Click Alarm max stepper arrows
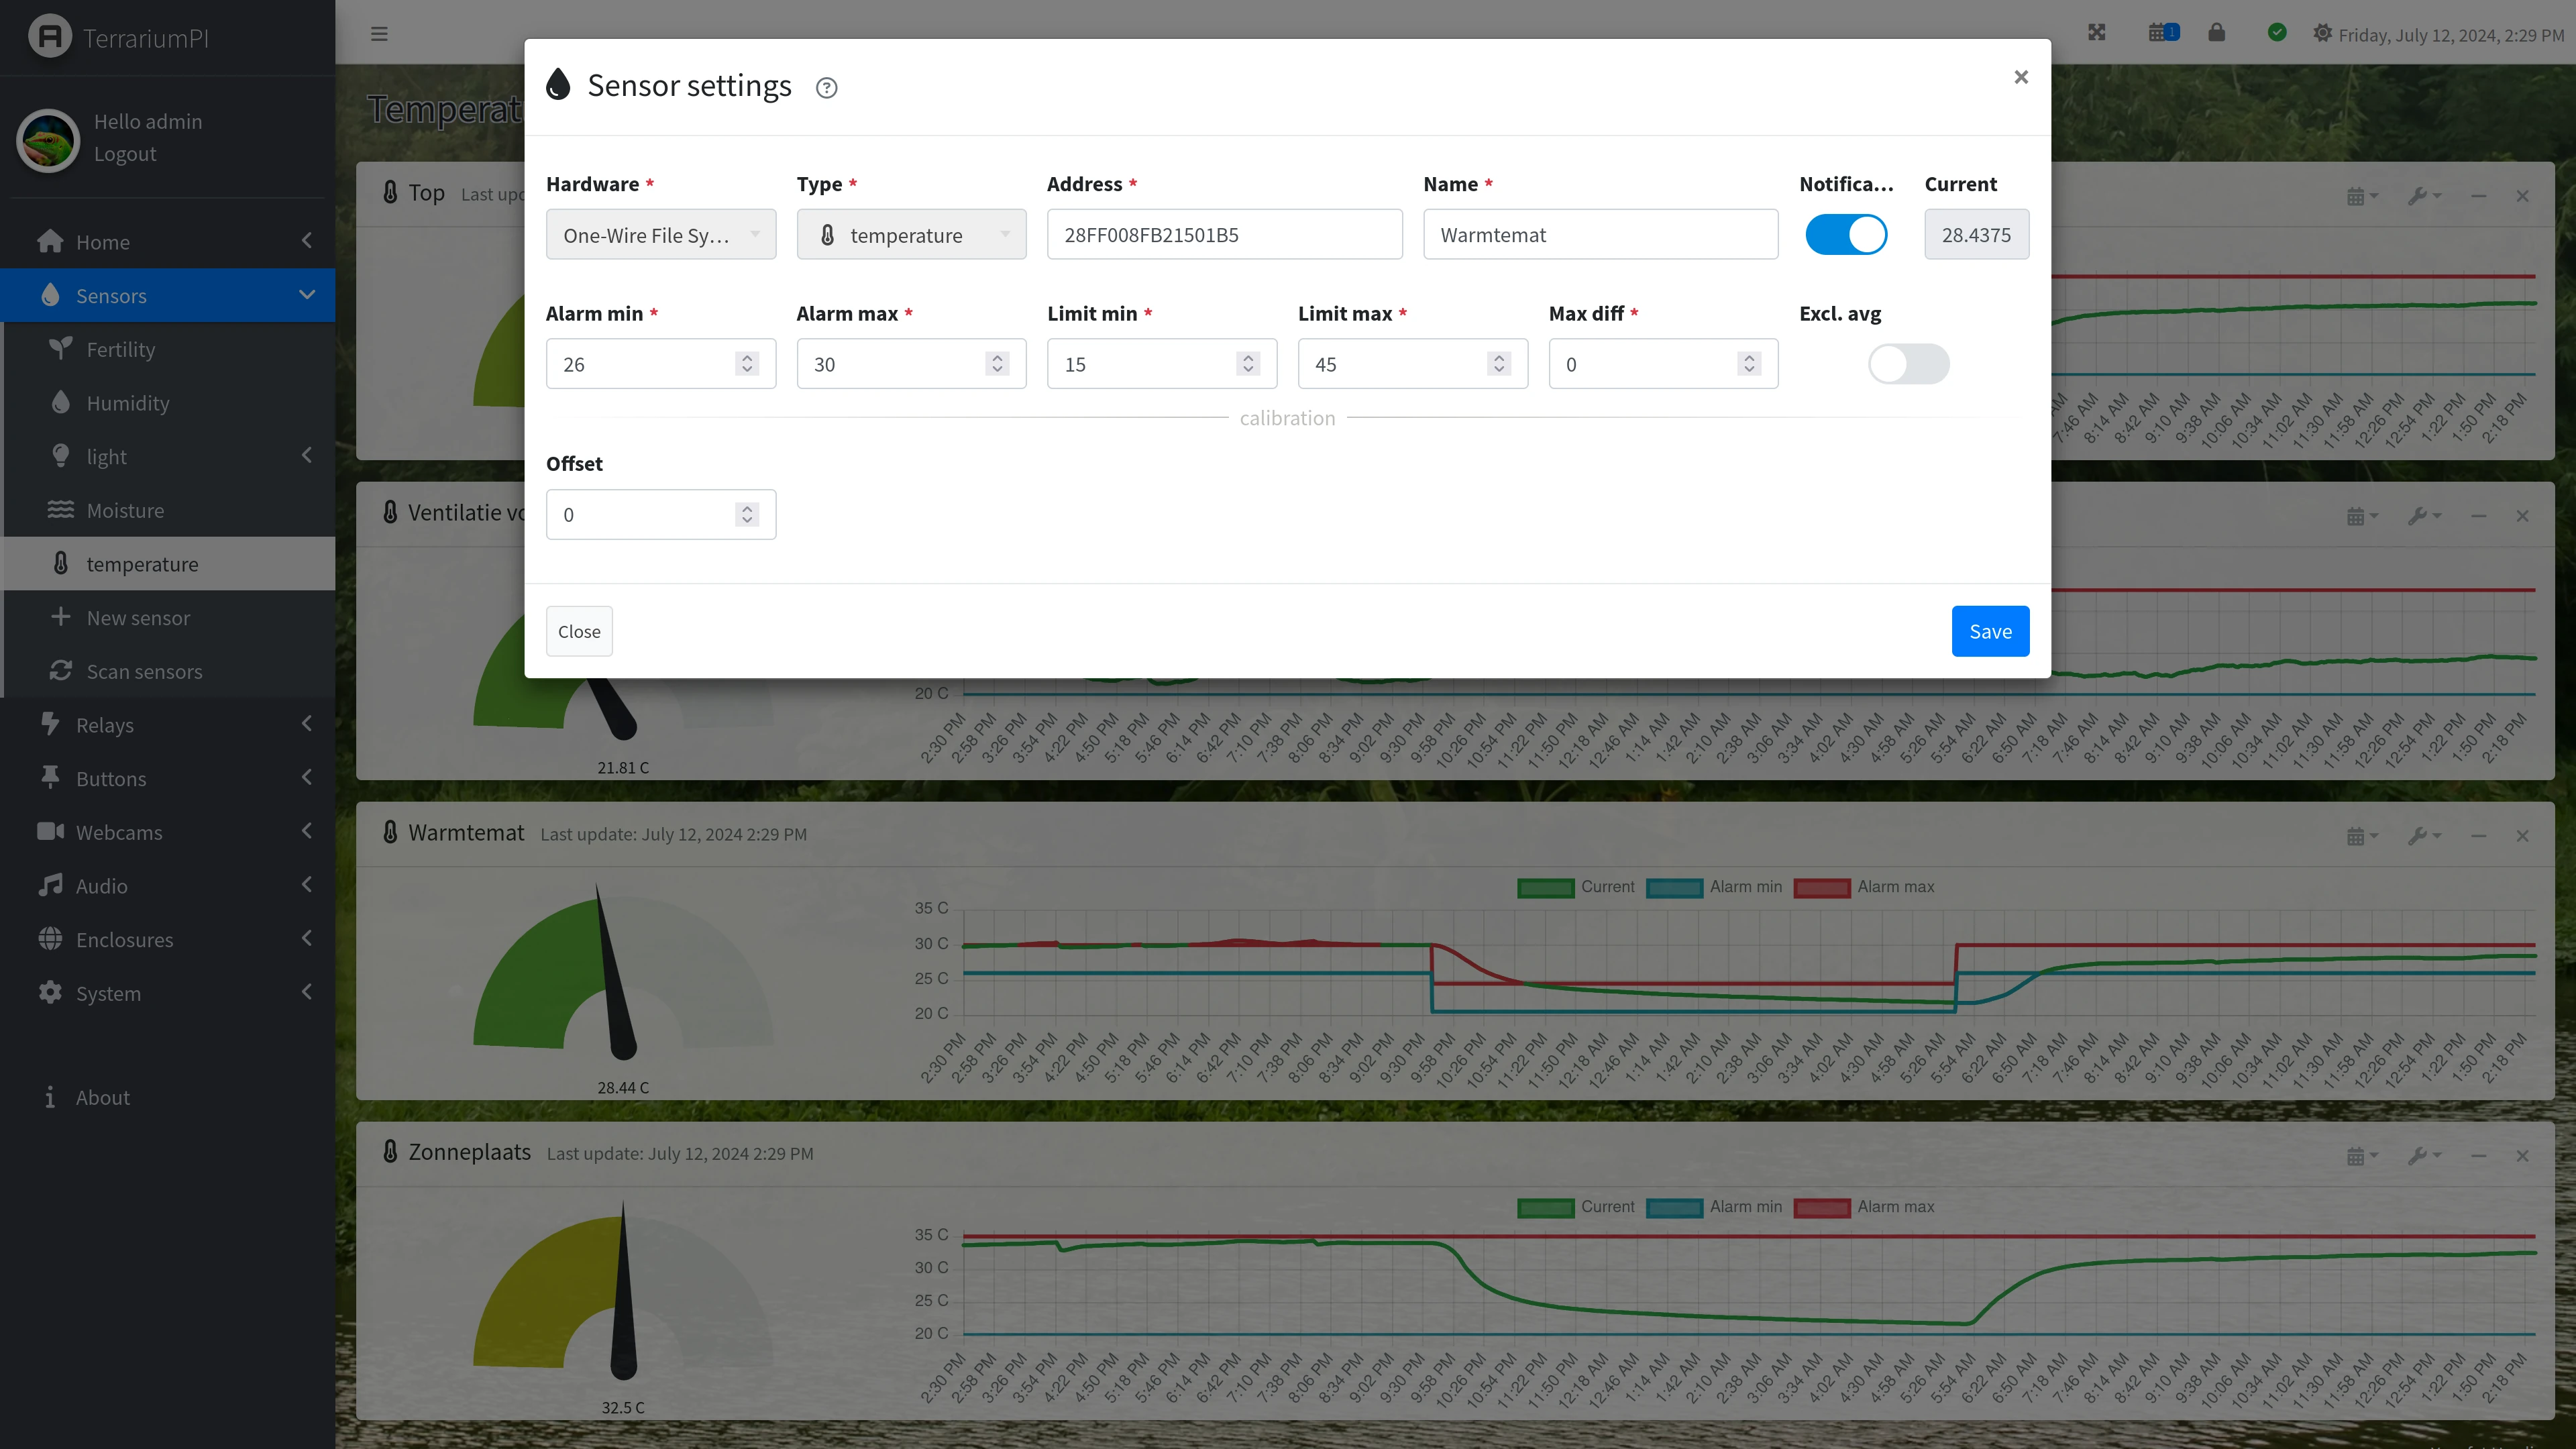 [997, 364]
